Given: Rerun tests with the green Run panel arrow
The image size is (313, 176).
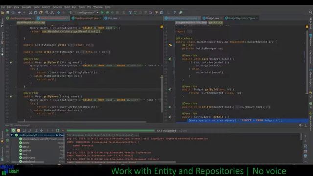Looking at the screenshot, I should coord(7,131).
